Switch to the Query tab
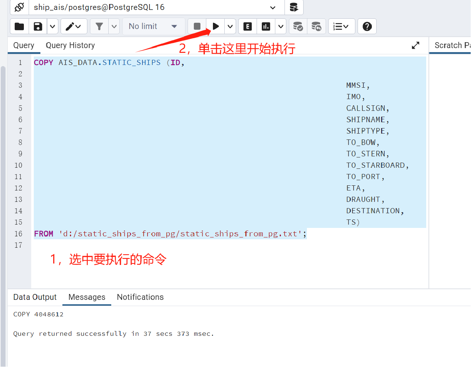The image size is (471, 367). coord(24,46)
